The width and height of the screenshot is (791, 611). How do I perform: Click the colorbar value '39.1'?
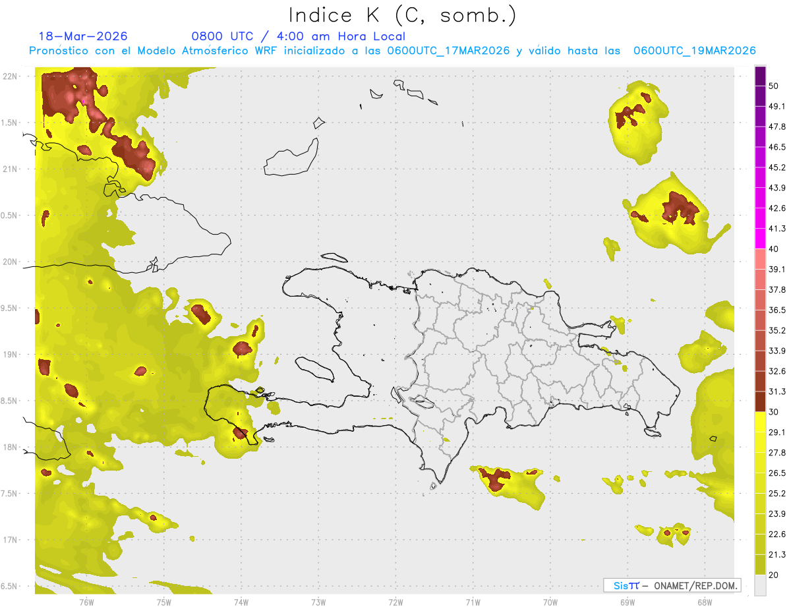click(777, 270)
